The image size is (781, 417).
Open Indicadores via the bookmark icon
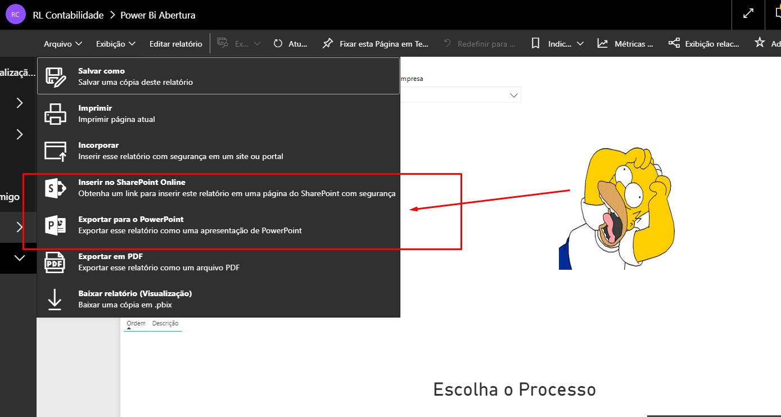tap(535, 43)
